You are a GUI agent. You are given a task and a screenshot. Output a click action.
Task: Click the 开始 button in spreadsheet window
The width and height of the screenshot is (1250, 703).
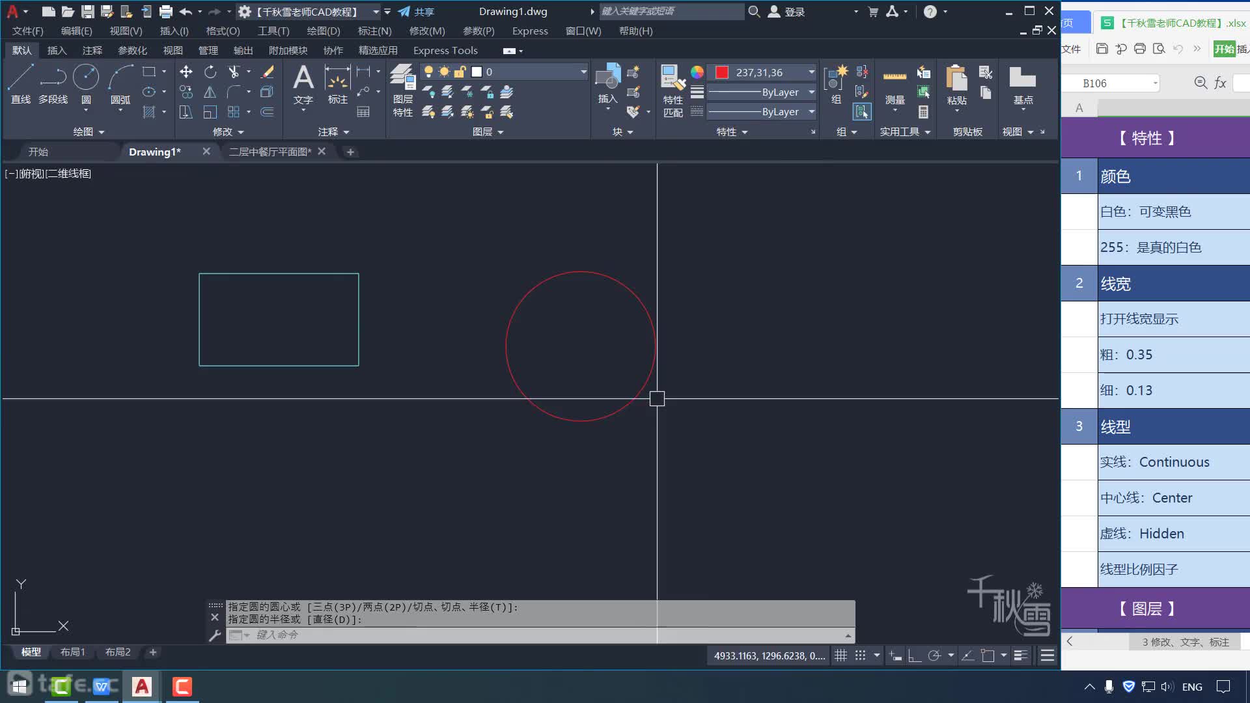point(1224,49)
